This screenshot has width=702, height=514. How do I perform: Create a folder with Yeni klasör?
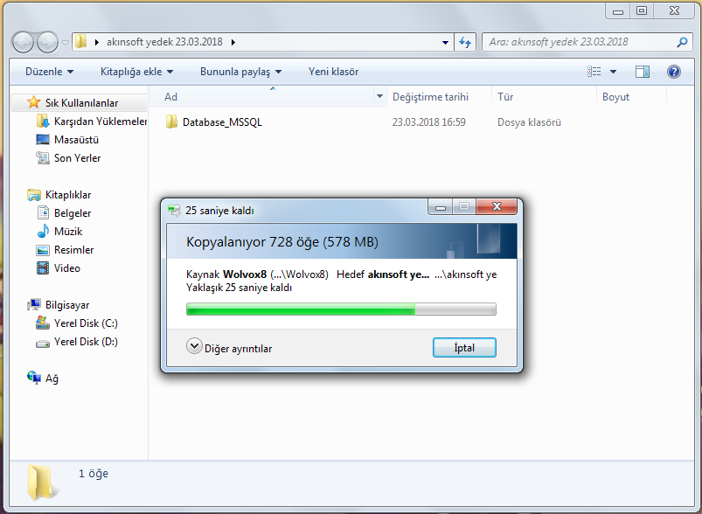point(334,72)
